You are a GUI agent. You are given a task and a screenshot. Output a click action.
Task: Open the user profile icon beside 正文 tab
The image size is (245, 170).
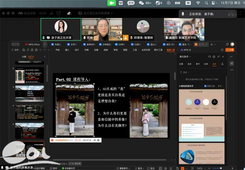point(222,64)
